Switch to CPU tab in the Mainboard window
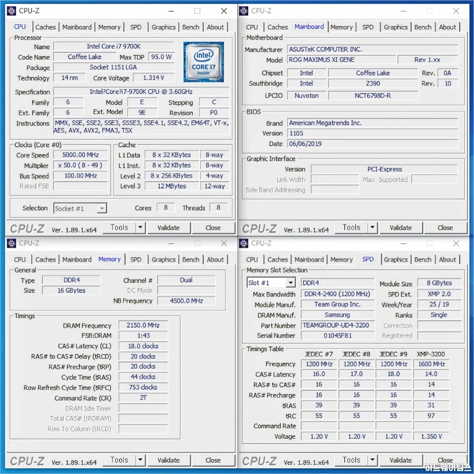 252,27
